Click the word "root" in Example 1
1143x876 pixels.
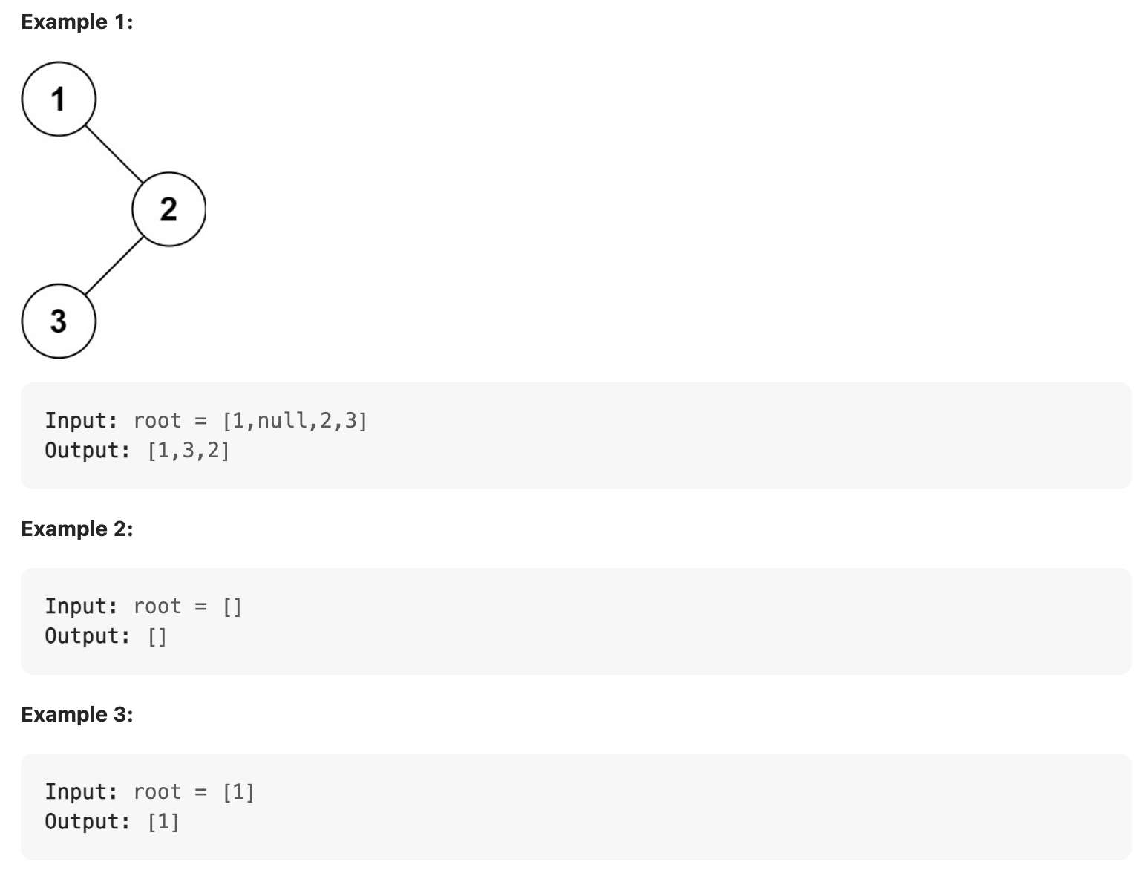point(157,421)
